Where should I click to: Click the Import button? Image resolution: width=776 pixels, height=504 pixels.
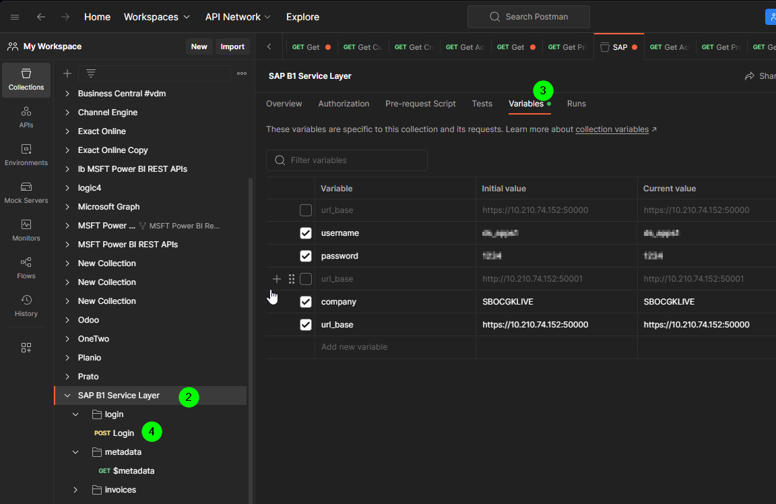232,46
